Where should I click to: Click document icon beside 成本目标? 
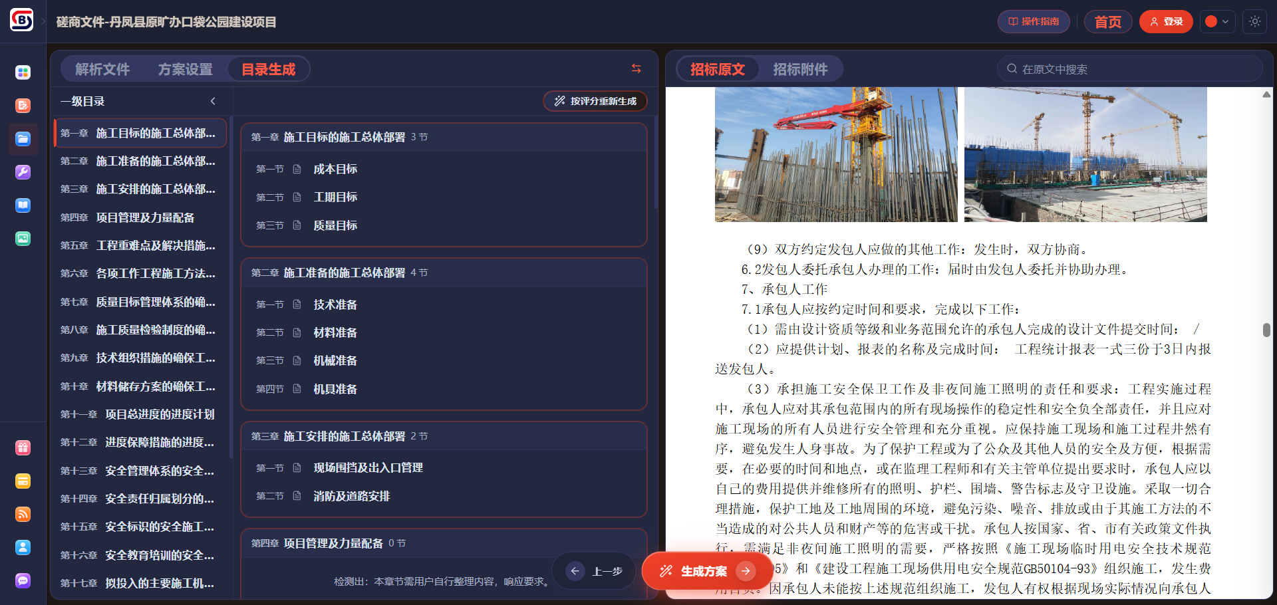tap(297, 169)
